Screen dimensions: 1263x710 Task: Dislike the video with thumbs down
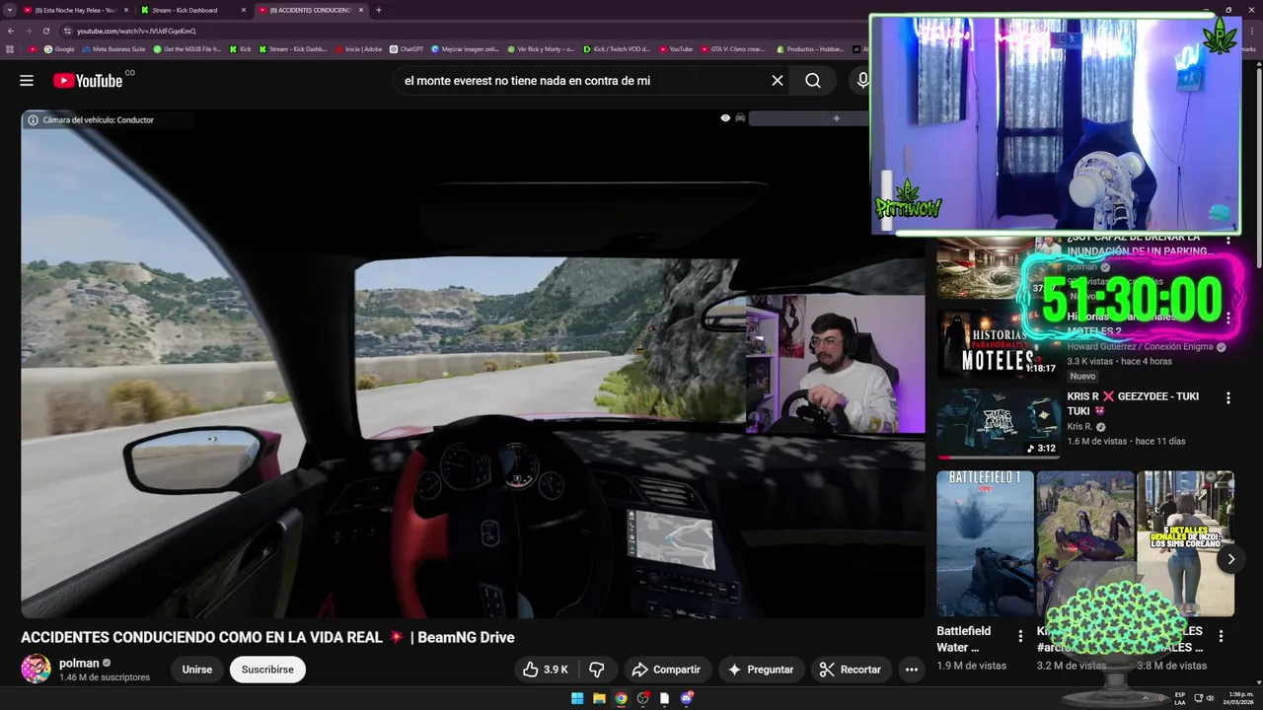pyautogui.click(x=596, y=670)
